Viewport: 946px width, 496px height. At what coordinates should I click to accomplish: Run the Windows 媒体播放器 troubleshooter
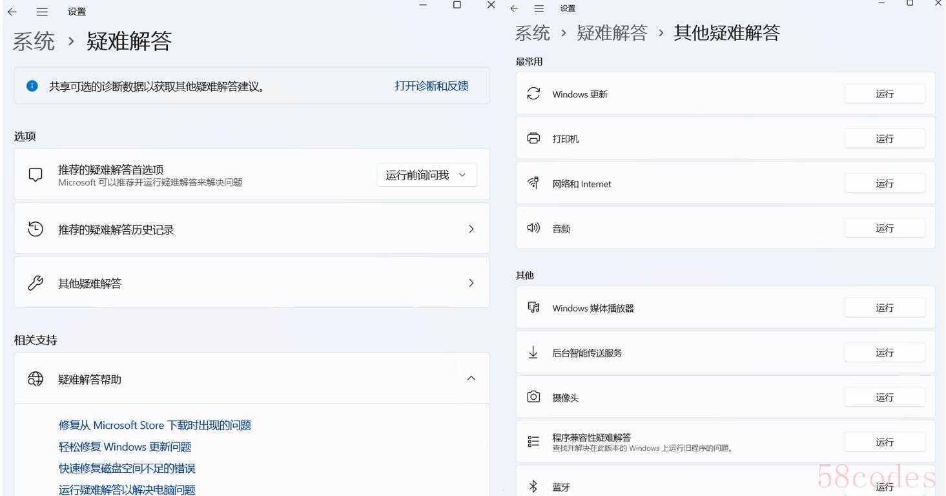(x=885, y=307)
